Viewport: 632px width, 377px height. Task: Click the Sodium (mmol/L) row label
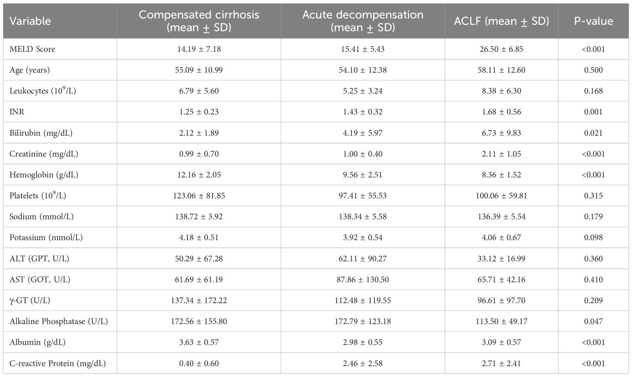pyautogui.click(x=42, y=217)
